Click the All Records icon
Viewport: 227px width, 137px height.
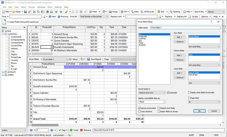click(x=142, y=12)
